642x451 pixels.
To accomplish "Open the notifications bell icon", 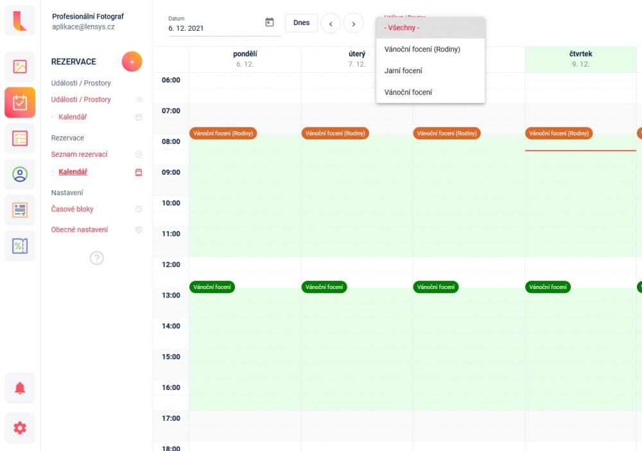I will (20, 388).
